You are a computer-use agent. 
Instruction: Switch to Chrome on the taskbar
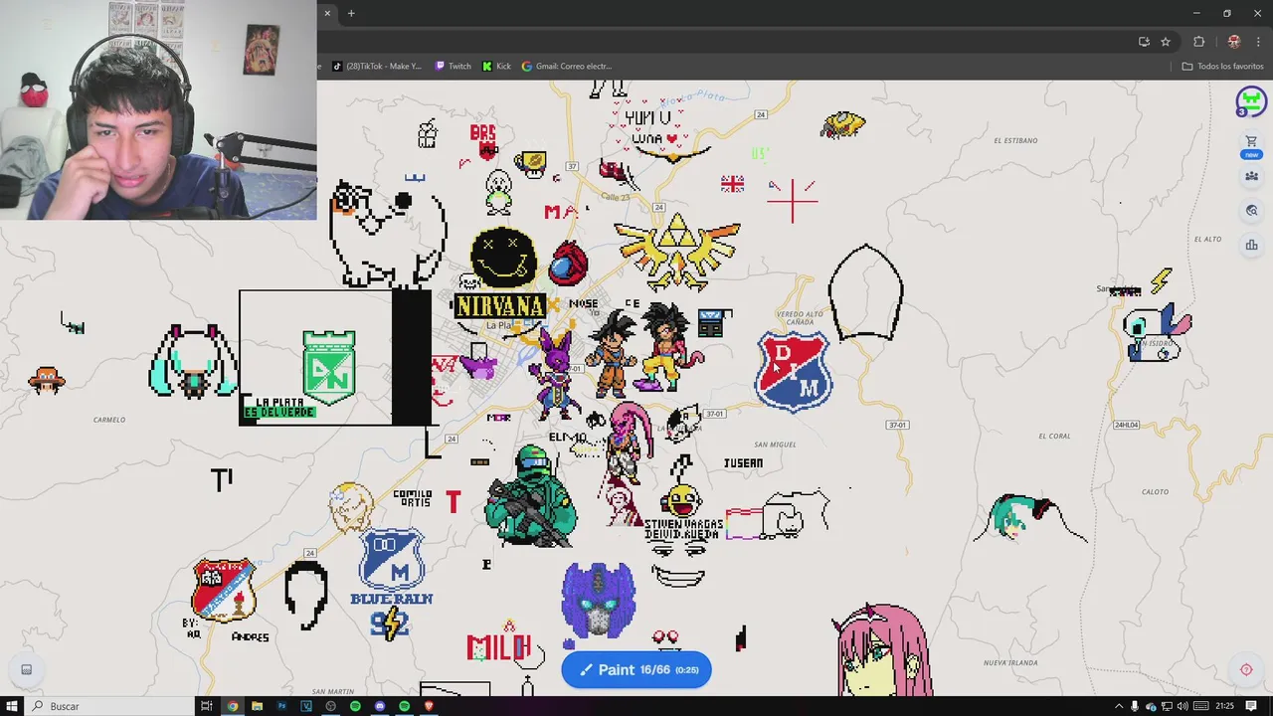click(x=232, y=706)
